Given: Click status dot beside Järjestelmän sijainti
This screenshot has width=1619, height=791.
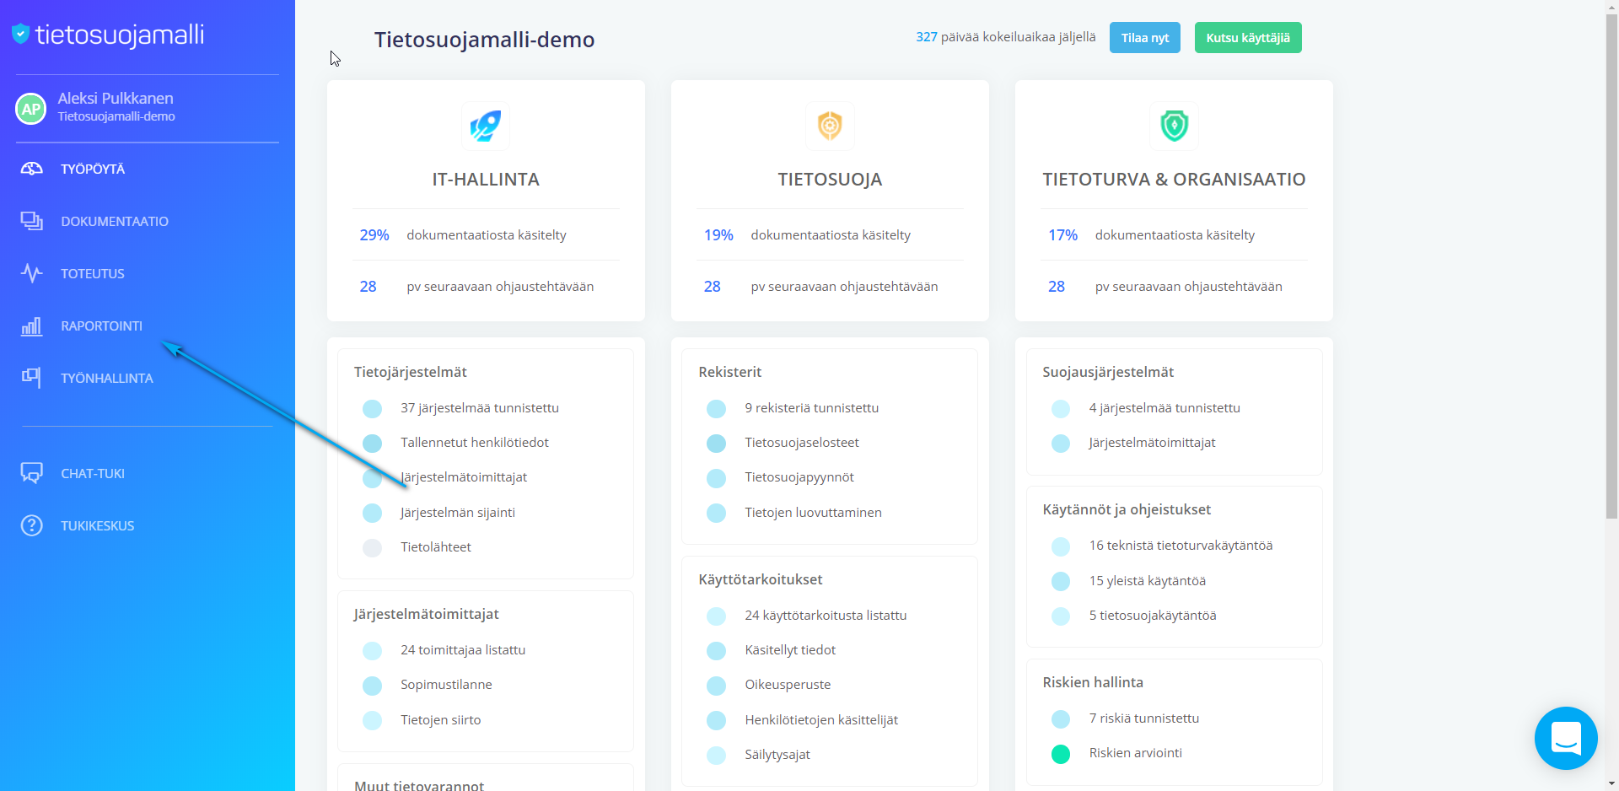Looking at the screenshot, I should point(372,513).
